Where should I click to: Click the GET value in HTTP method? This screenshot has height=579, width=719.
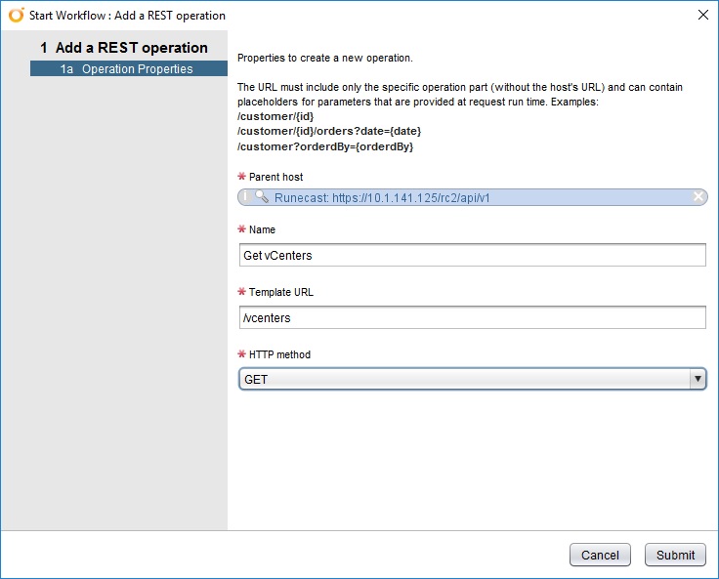point(256,379)
